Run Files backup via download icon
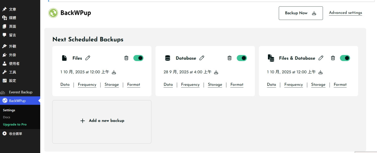 (x=114, y=72)
